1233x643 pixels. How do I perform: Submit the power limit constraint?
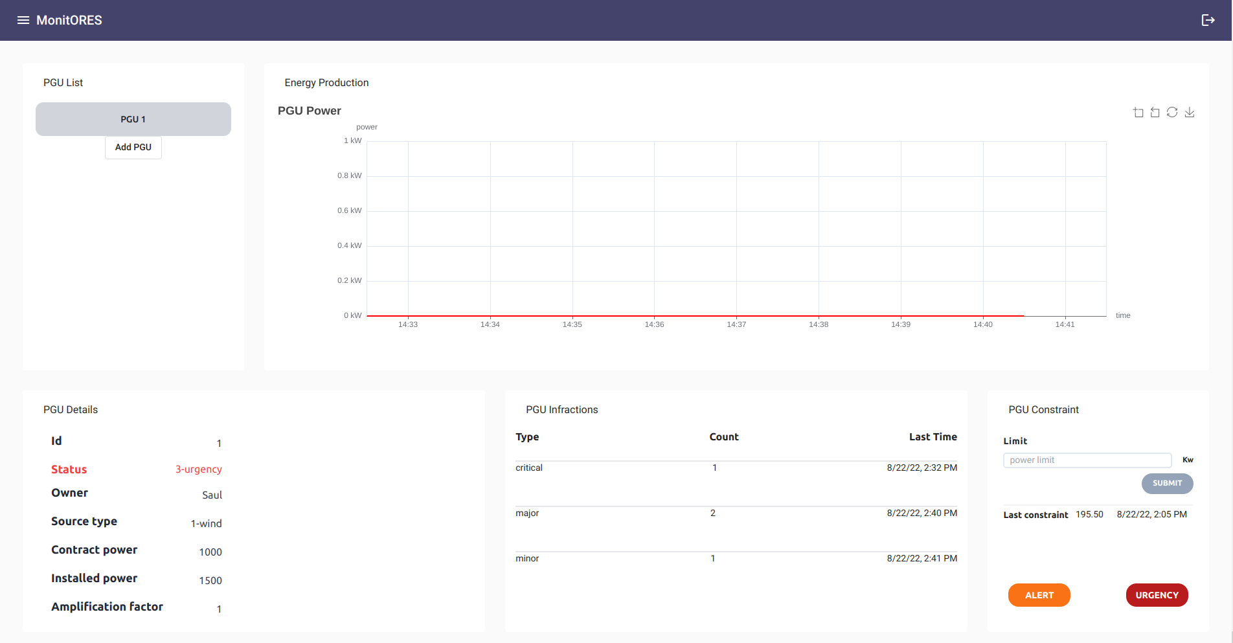(1167, 483)
